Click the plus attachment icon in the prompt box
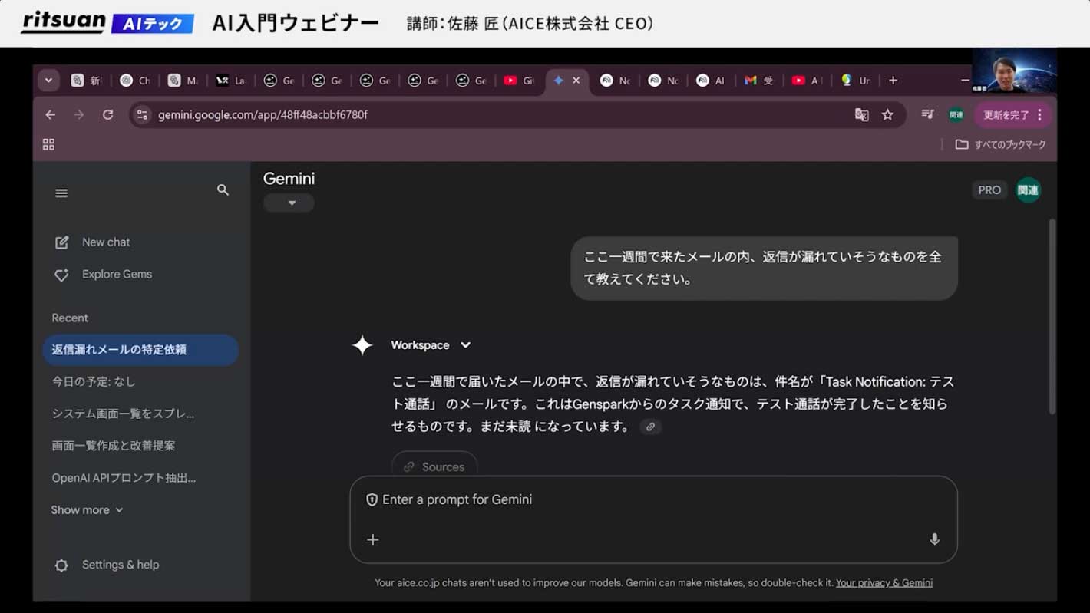 coord(373,539)
